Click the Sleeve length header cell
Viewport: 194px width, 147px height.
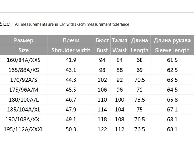172,50
